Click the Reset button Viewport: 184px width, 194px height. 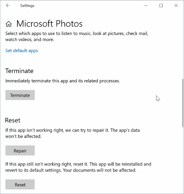[x=20, y=184]
